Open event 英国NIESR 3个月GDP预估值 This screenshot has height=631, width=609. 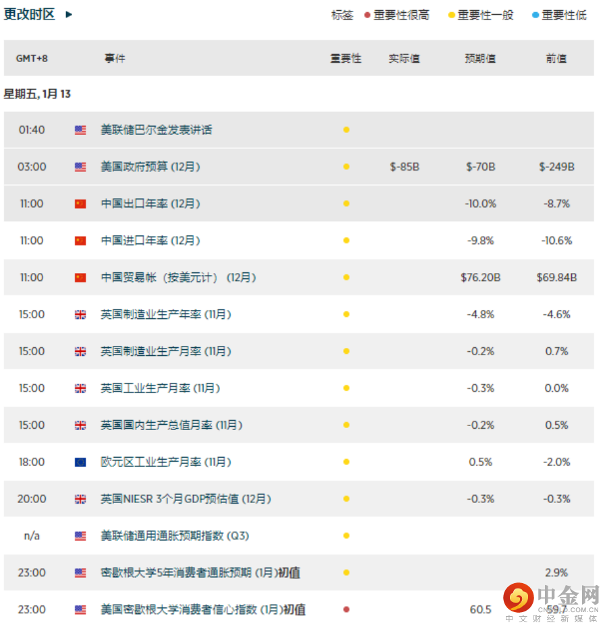pos(185,499)
